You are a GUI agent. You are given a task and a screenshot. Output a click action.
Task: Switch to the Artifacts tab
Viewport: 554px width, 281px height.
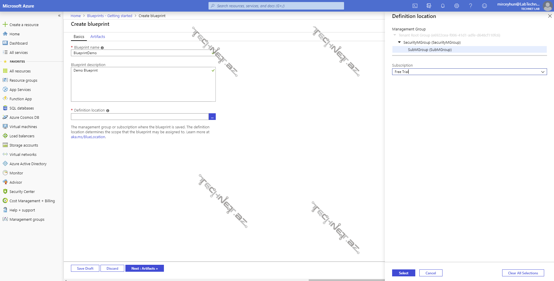[98, 37]
